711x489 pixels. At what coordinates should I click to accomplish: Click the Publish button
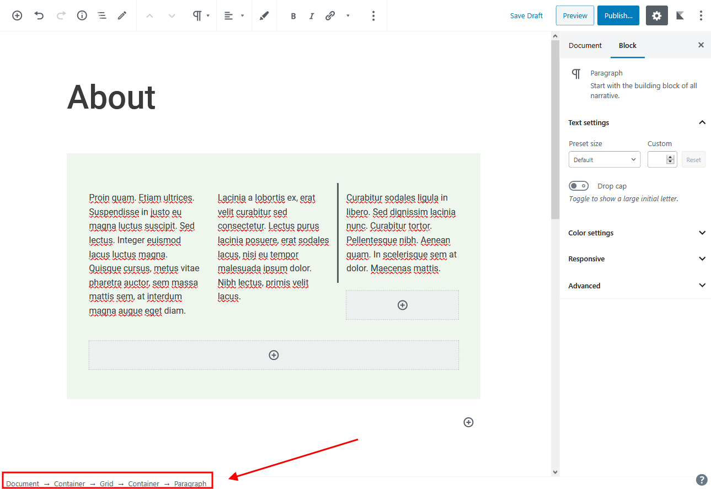pos(618,15)
